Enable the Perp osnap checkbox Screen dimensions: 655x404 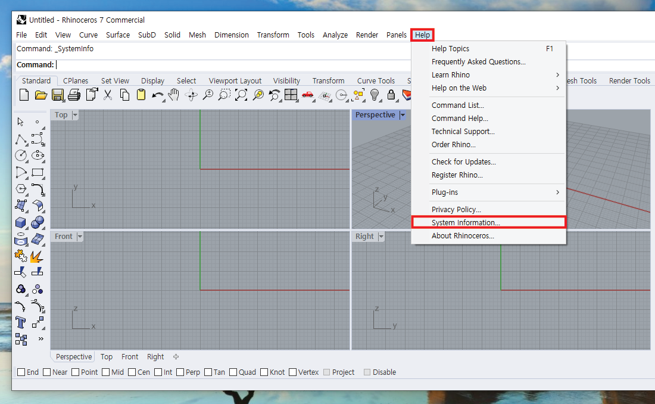(180, 372)
